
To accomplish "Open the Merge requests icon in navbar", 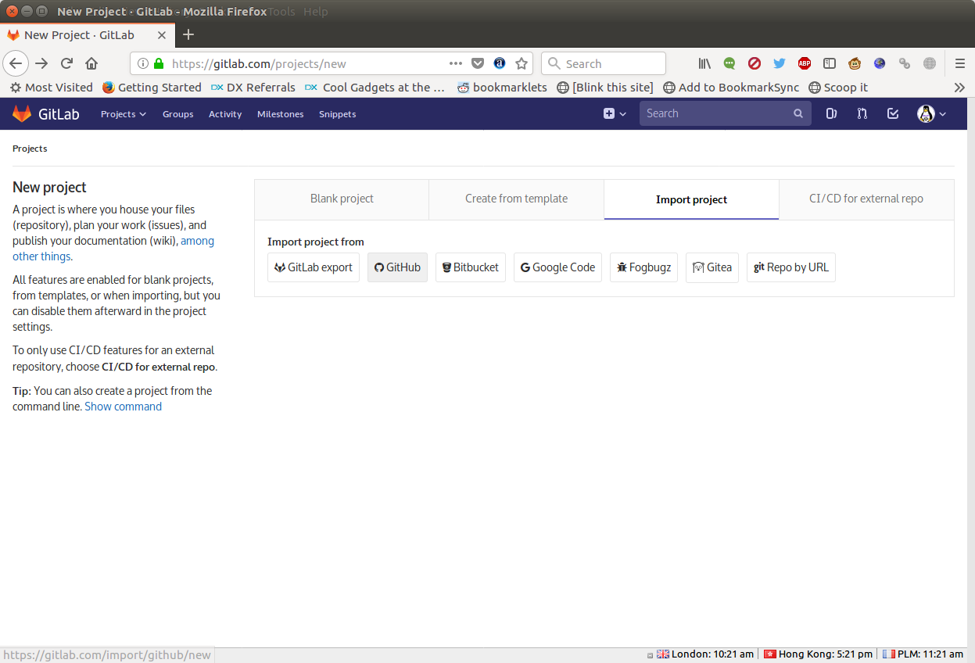I will 862,113.
